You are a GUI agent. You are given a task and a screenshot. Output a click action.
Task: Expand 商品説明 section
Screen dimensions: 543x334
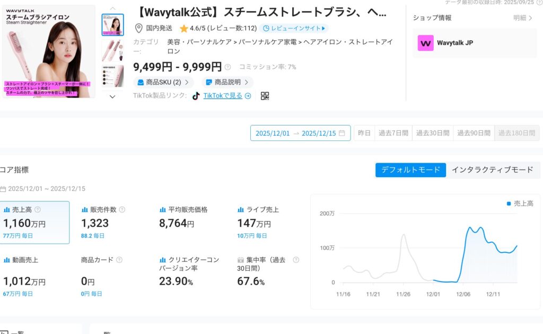click(227, 82)
